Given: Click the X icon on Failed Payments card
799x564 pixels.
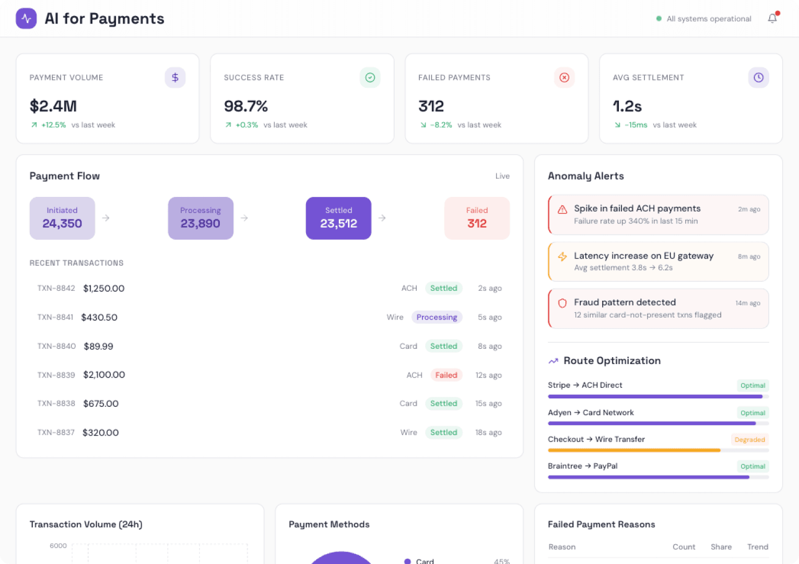Looking at the screenshot, I should pyautogui.click(x=564, y=77).
